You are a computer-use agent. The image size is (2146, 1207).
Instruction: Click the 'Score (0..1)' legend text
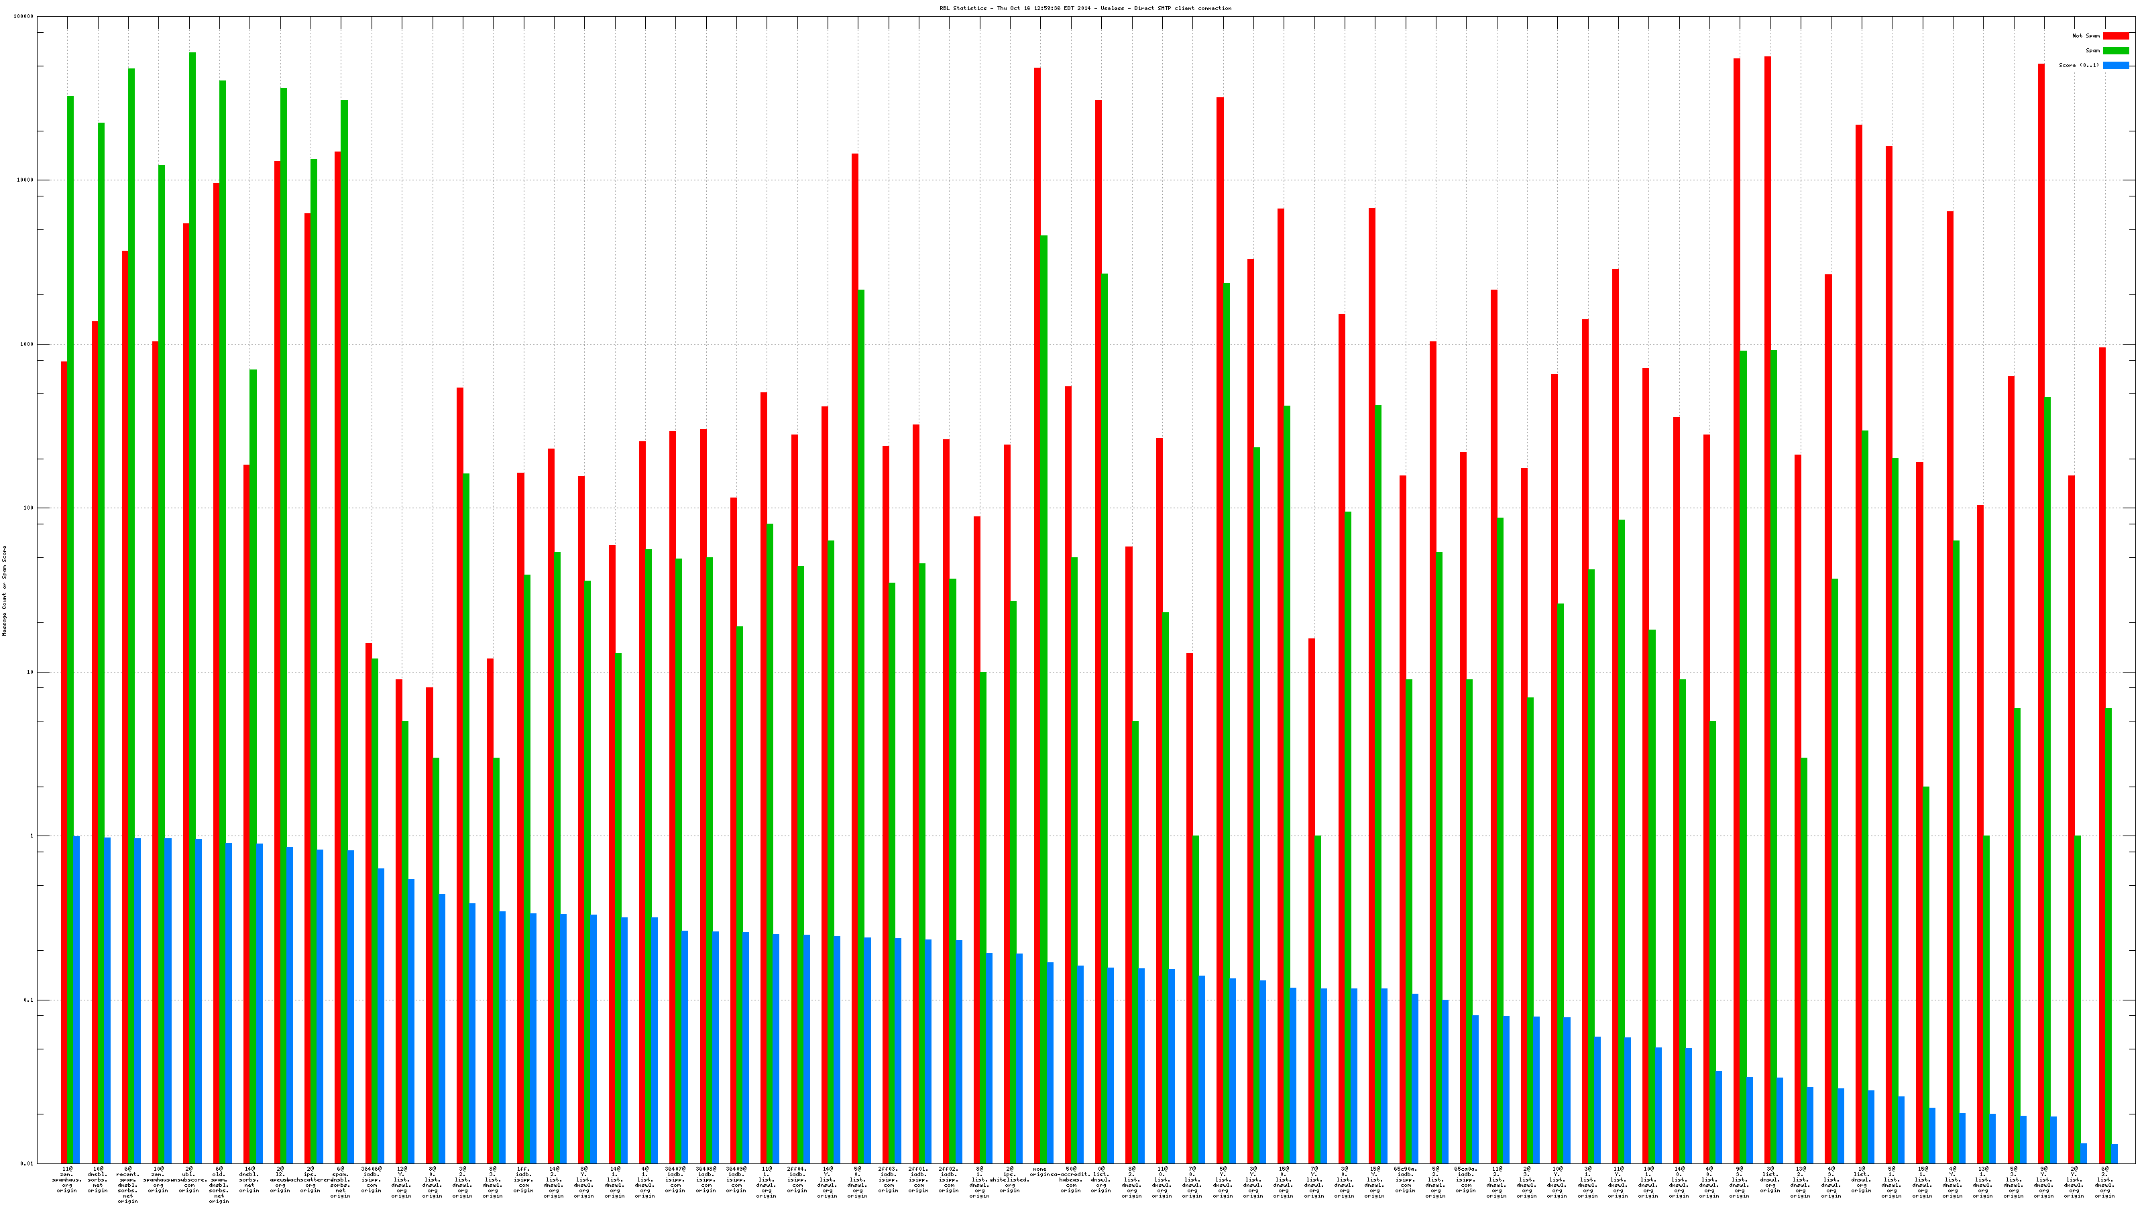pos(2080,65)
